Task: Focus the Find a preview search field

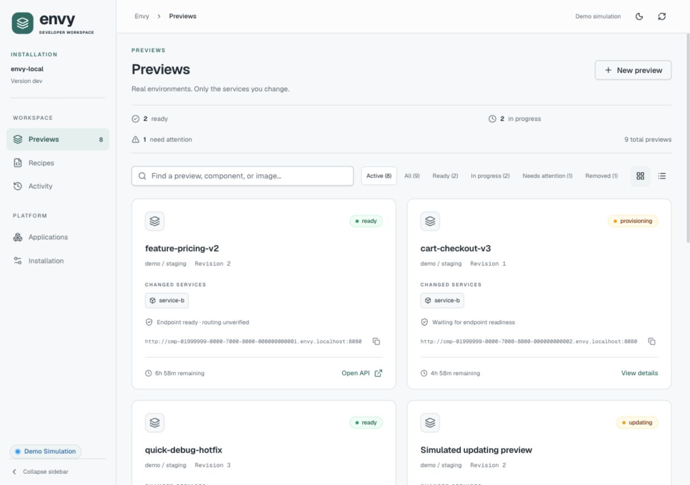Action: (x=243, y=176)
